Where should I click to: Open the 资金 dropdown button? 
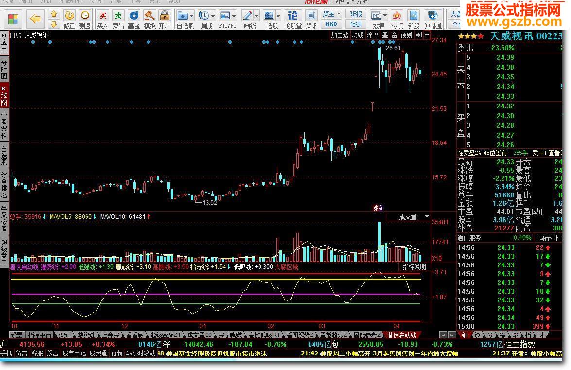pos(331,14)
